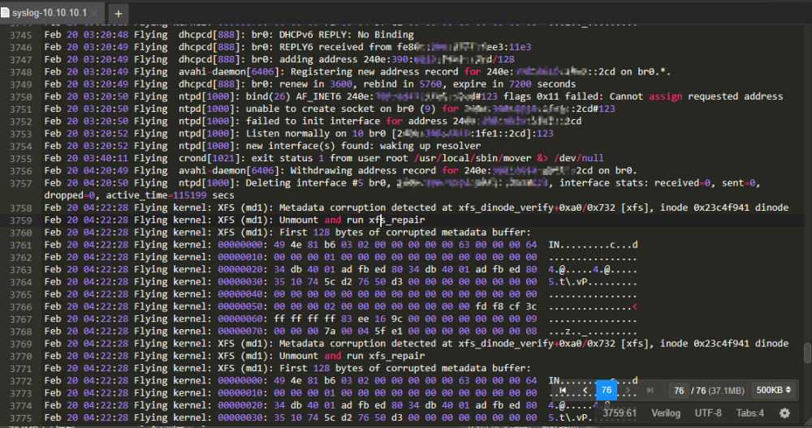
Task: Click "Unmount and run xfs_repair" on line 3759
Action: coord(352,220)
